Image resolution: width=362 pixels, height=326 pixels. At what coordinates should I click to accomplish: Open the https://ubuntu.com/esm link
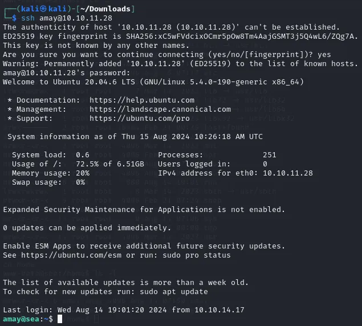(x=71, y=255)
